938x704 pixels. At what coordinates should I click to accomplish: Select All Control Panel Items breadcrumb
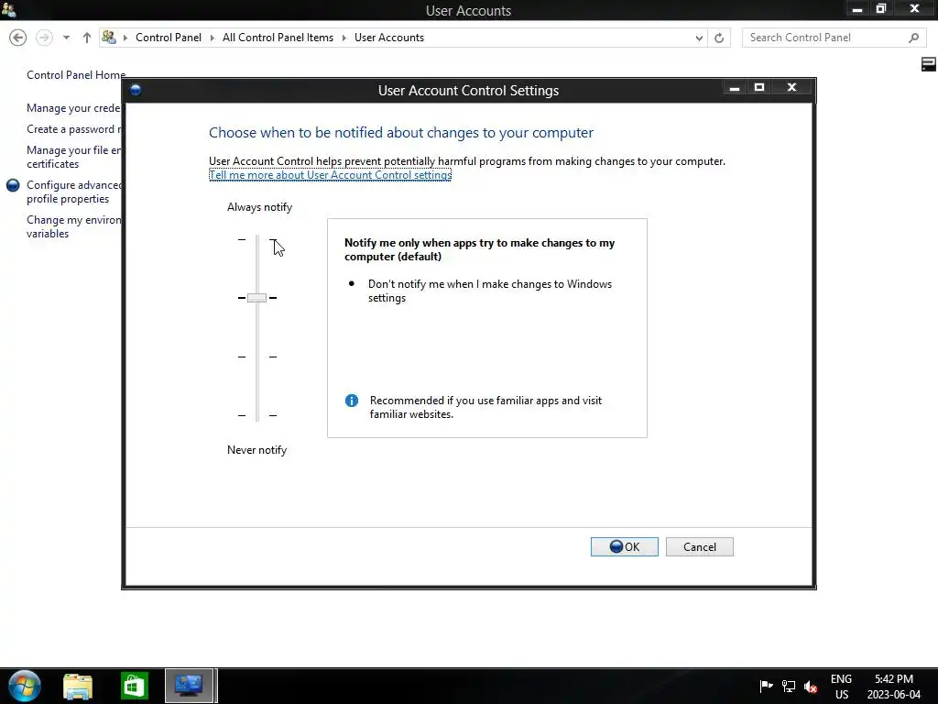278,37
